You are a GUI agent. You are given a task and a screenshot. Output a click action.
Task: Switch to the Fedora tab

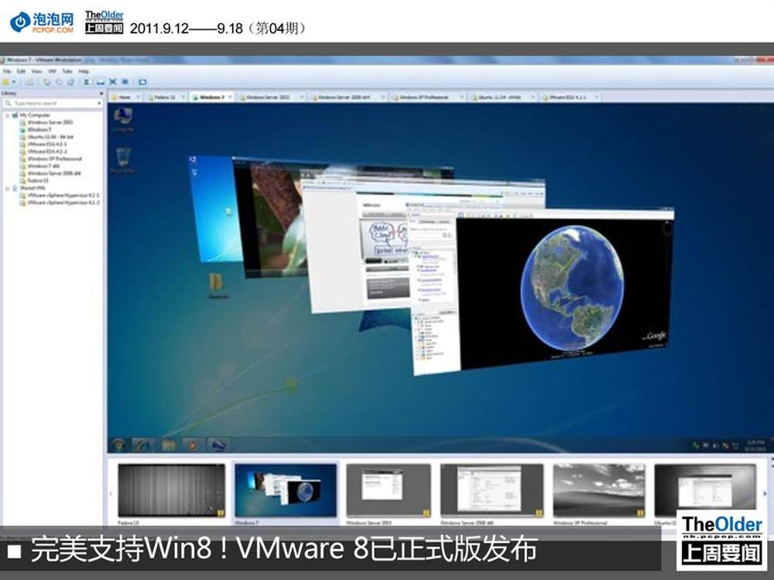[x=165, y=97]
